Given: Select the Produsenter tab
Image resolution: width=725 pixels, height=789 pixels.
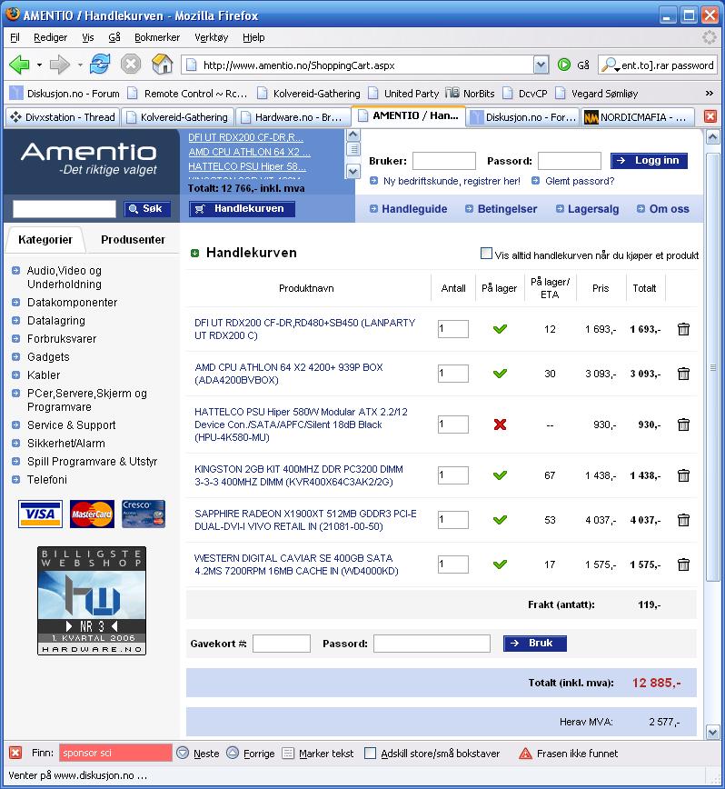Looking at the screenshot, I should click(133, 240).
